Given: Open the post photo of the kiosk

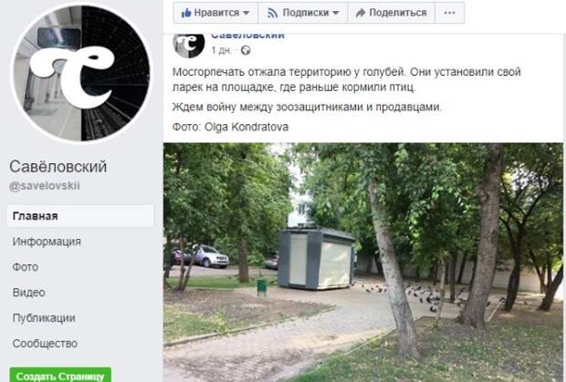Looking at the screenshot, I should click(x=363, y=263).
